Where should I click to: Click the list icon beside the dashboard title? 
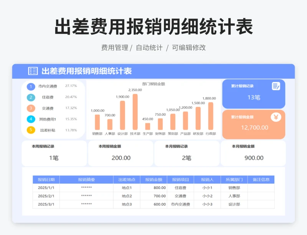pos(33,71)
